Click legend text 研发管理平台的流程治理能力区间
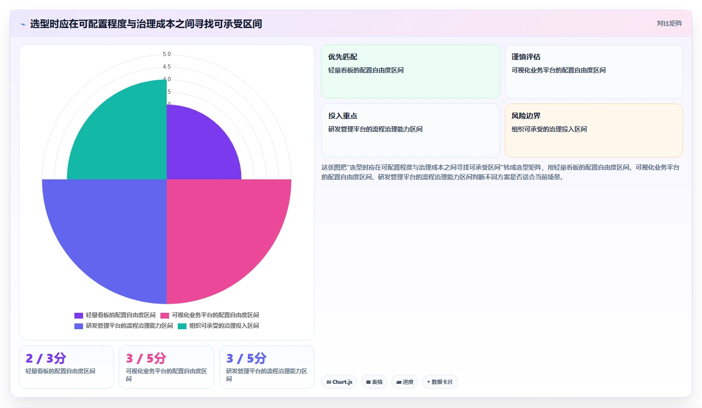Screen dimensions: 702x408 pos(129,326)
